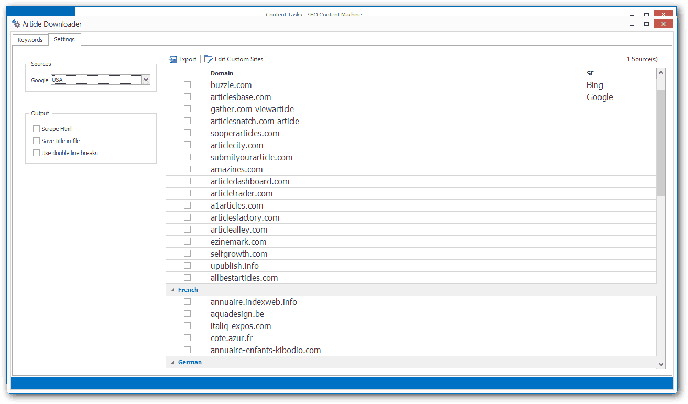Enable the Scrape Html checkbox
Viewport: 688px width, 404px height.
coord(36,129)
